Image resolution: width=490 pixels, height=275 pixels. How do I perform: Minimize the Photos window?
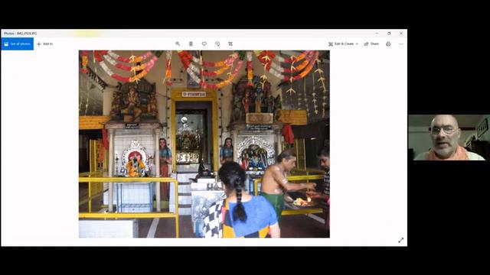point(377,33)
